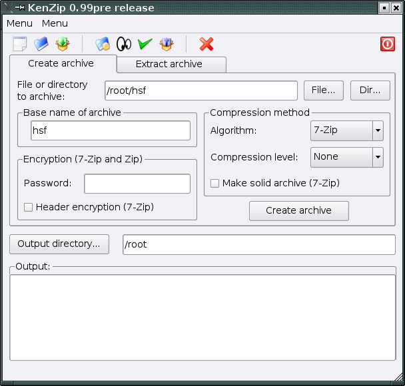Click the red X cancel toolbar icon
Image resolution: width=405 pixels, height=386 pixels.
206,44
